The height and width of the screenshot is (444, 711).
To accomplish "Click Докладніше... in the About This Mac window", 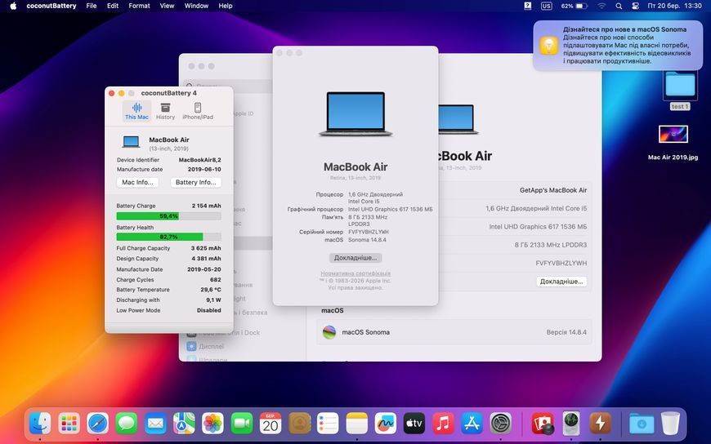I will [355, 258].
